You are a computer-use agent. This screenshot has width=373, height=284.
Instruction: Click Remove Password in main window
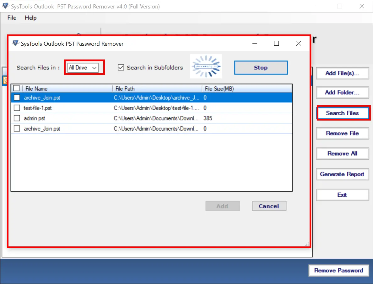pyautogui.click(x=339, y=271)
